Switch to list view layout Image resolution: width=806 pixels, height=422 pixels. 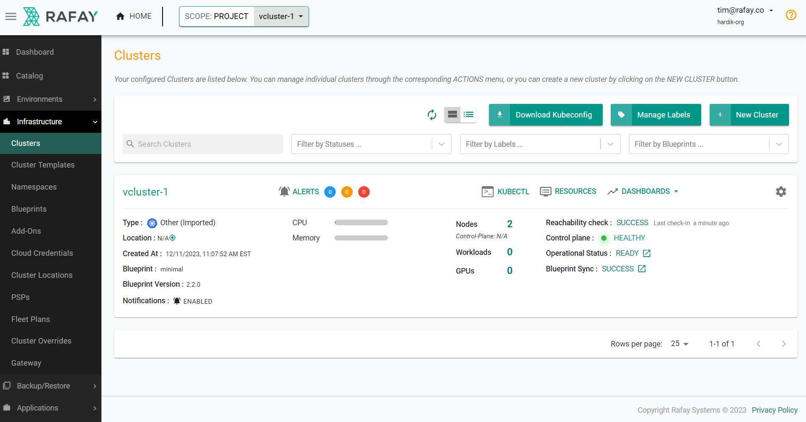[x=469, y=115]
